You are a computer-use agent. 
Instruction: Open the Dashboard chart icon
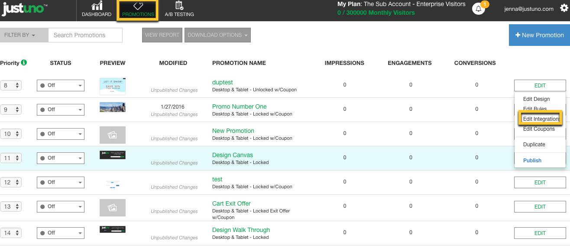click(97, 6)
